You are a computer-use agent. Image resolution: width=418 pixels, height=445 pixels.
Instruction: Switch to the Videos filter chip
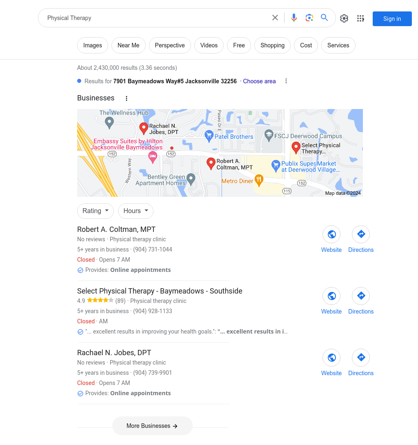point(209,45)
